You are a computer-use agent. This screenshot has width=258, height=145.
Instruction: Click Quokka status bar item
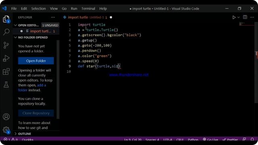pyautogui.click(x=27, y=139)
